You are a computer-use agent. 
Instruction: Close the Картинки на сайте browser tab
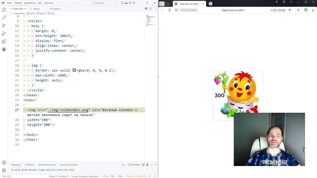pyautogui.click(x=203, y=4)
